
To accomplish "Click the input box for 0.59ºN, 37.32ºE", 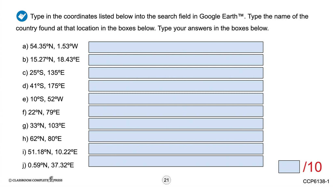I will pos(176,161).
